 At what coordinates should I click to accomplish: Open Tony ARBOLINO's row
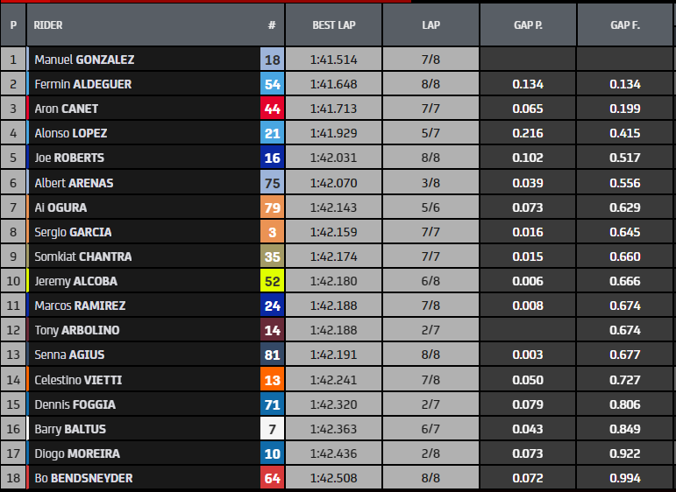click(77, 330)
